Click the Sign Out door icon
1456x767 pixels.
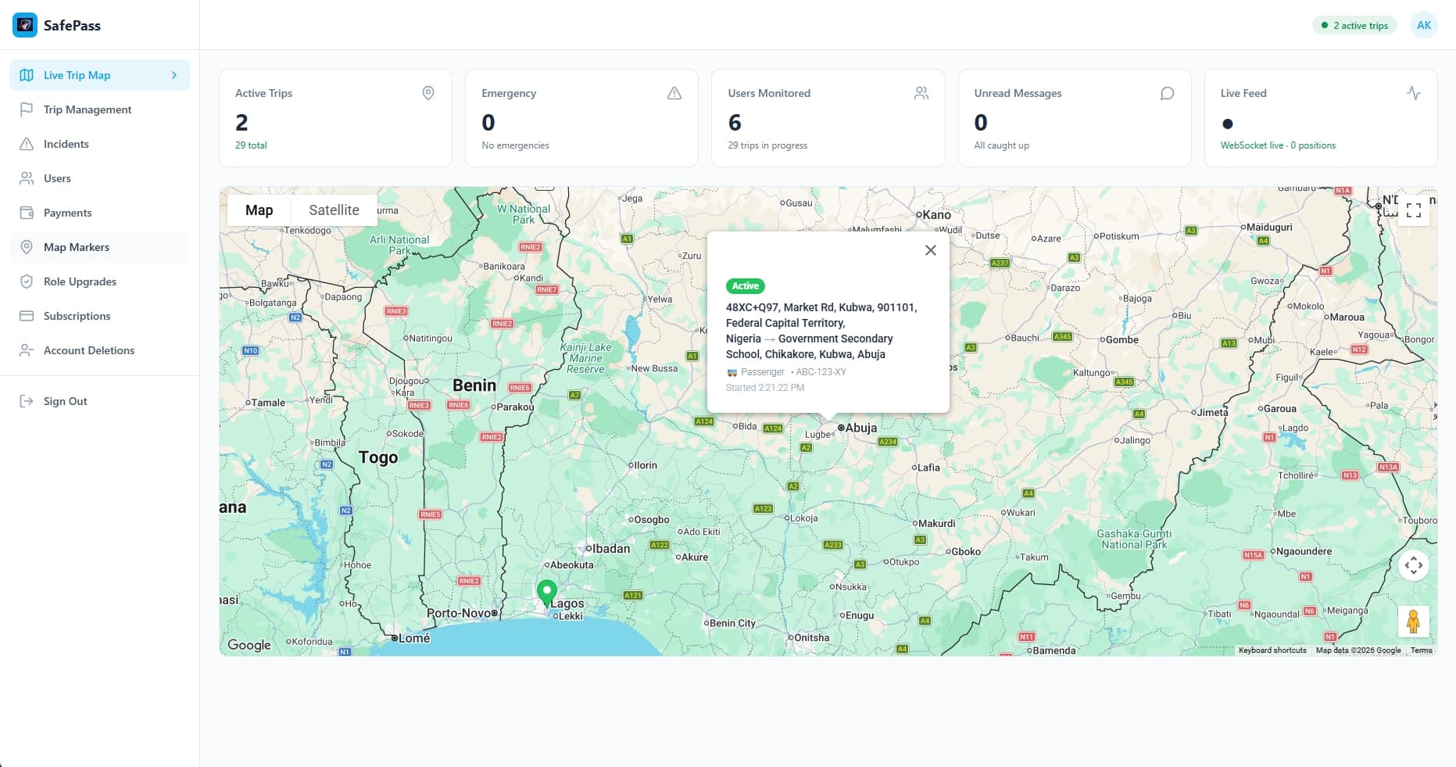tap(27, 401)
